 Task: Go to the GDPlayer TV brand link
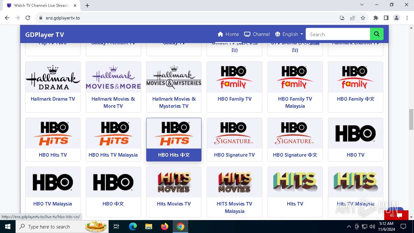click(45, 35)
